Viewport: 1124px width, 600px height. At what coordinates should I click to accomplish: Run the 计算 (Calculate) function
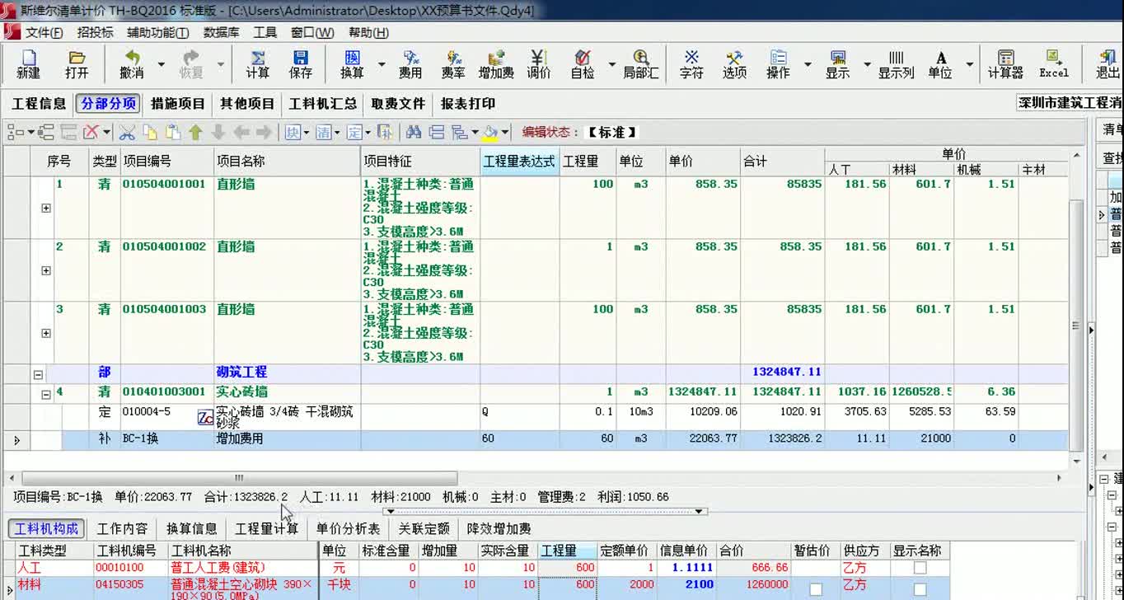pyautogui.click(x=257, y=64)
